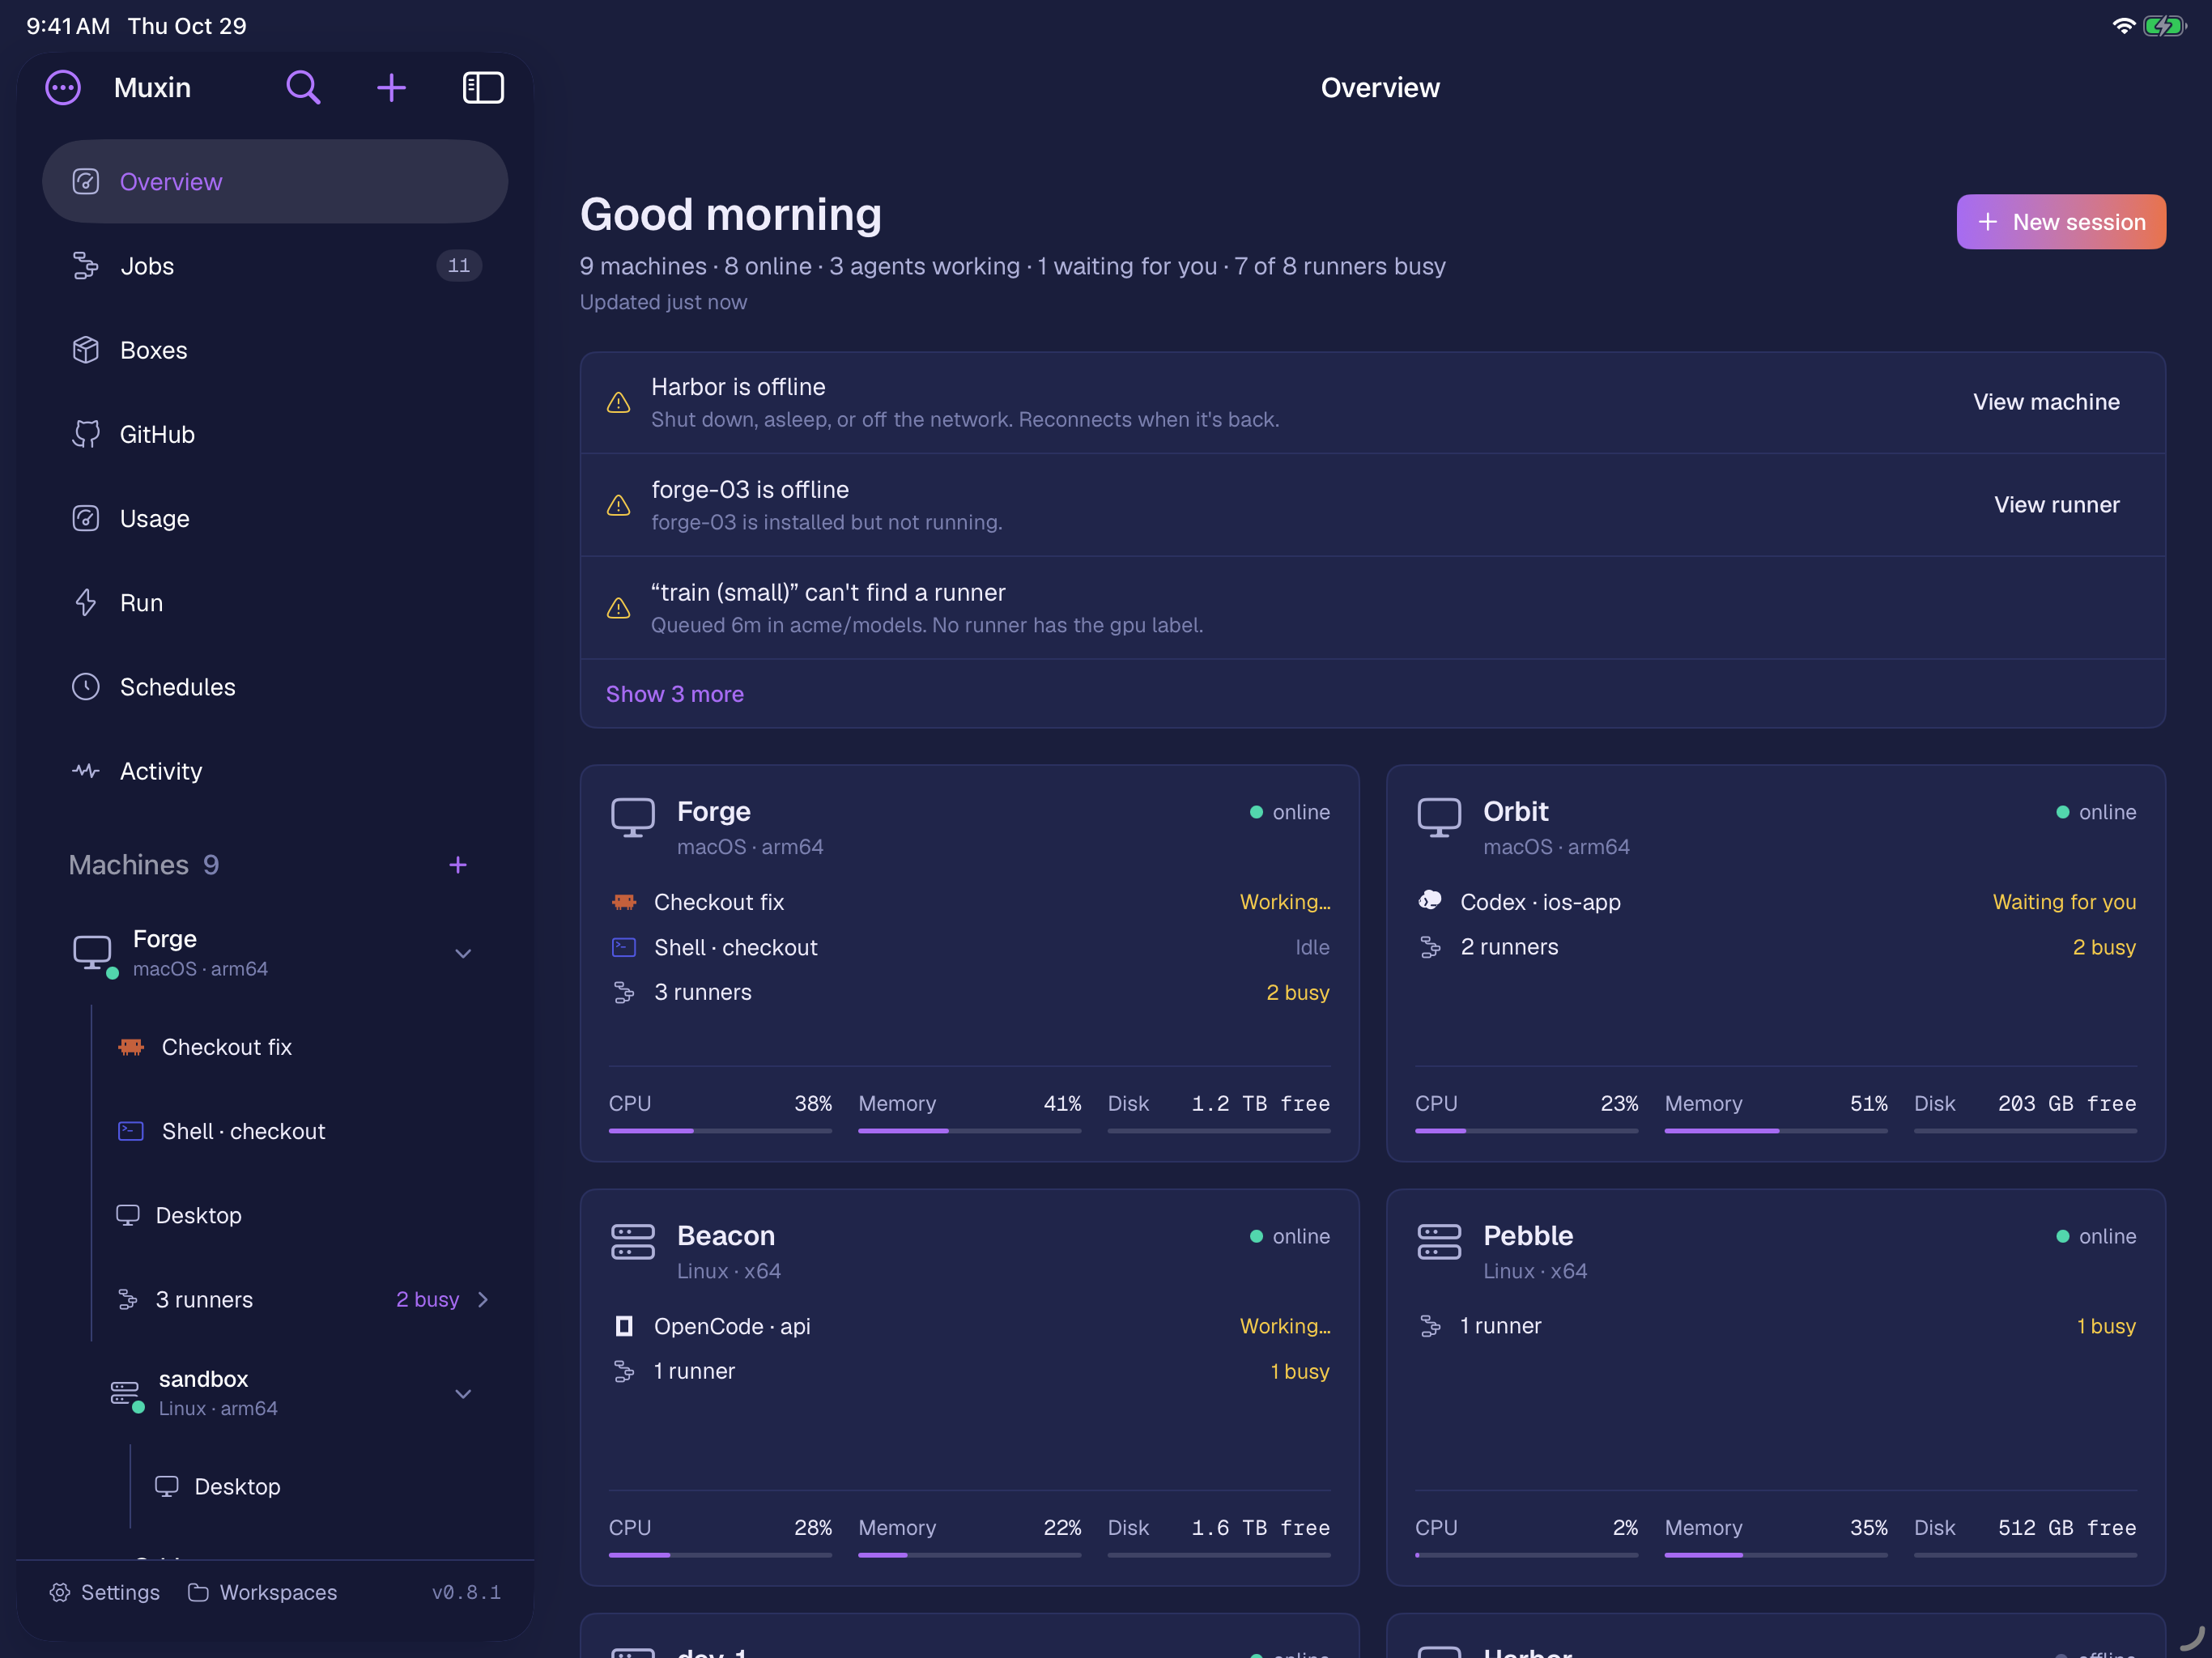The height and width of the screenshot is (1658, 2212).
Task: Click Harbor offline warning icon
Action: pos(619,403)
